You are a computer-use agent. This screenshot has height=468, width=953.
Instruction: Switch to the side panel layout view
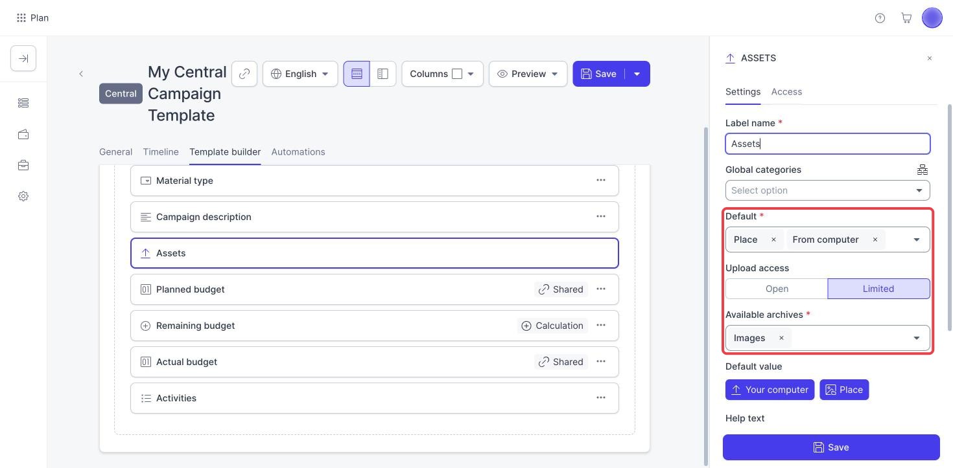click(x=382, y=74)
